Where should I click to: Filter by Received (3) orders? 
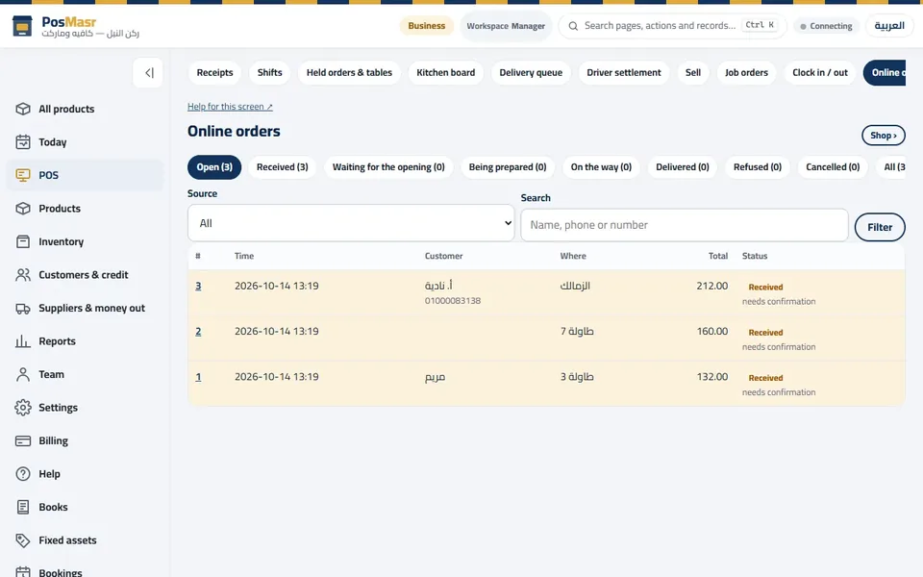283,167
